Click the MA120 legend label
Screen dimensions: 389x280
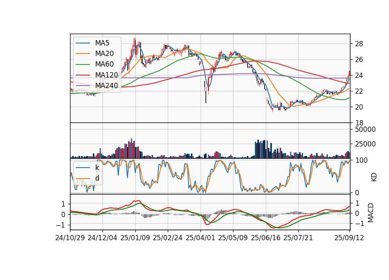107,75
